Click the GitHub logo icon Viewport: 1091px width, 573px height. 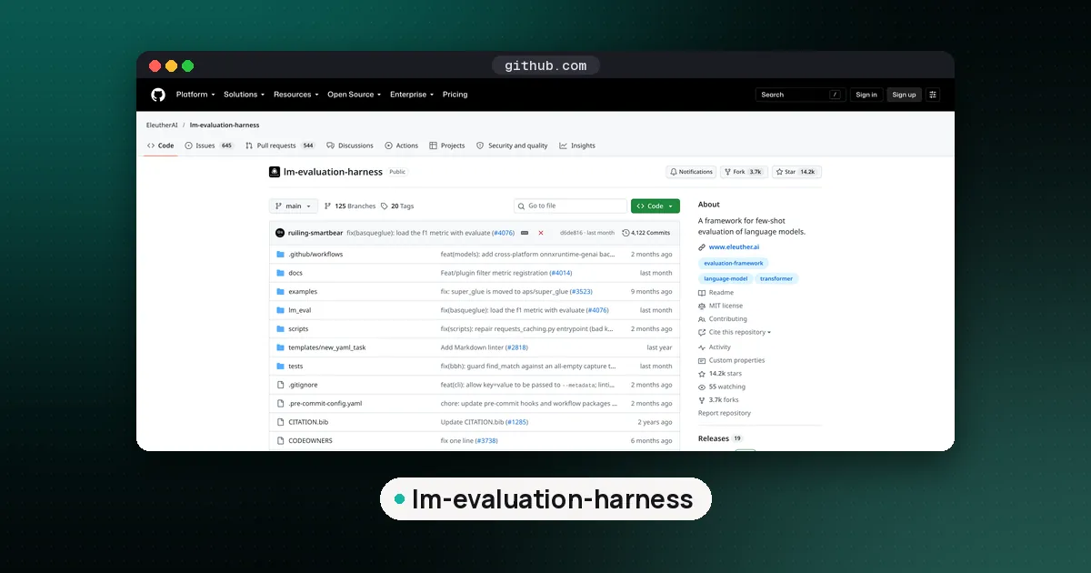(x=158, y=95)
